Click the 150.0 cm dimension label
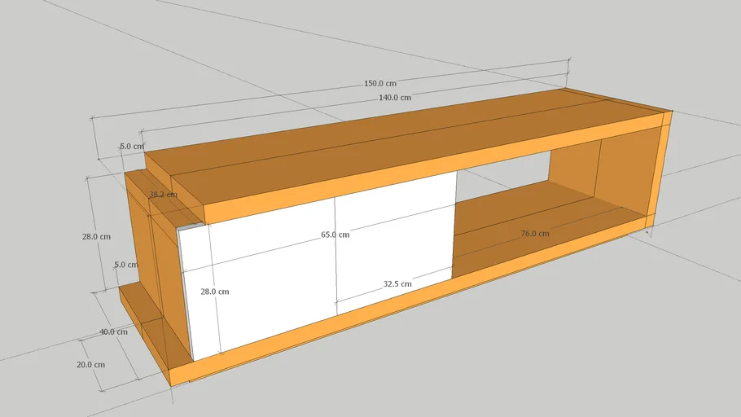This screenshot has width=741, height=417. click(380, 84)
